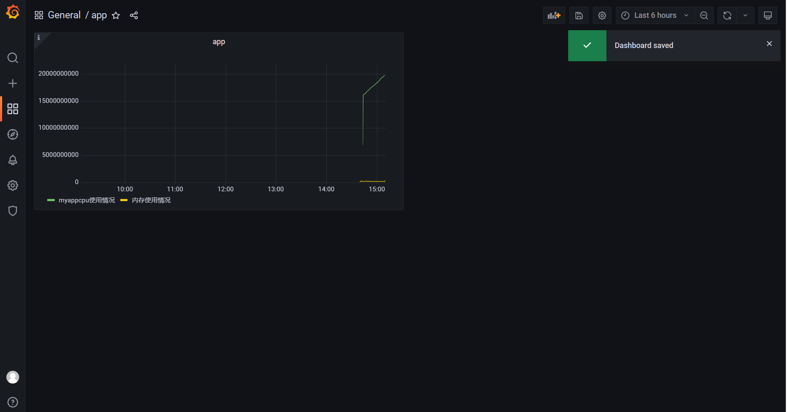Image resolution: width=787 pixels, height=412 pixels.
Task: Save the dashboard with the floppy icon
Action: pos(579,15)
